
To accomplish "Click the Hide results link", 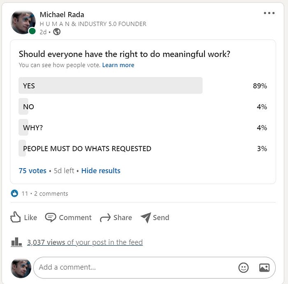I will coord(101,171).
